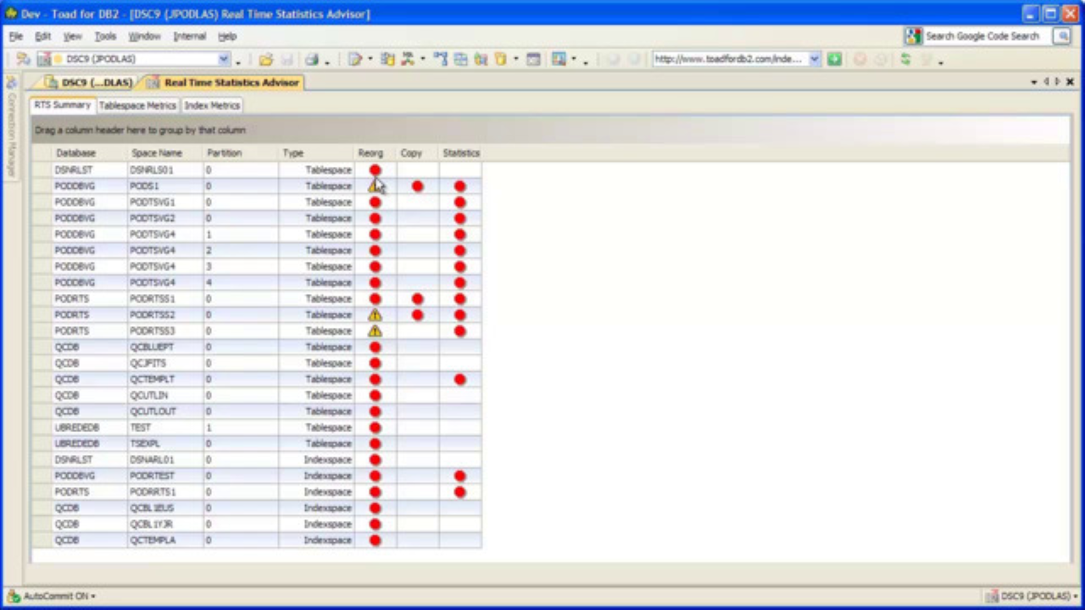Open the Connection Manager sidebar panel

12,127
